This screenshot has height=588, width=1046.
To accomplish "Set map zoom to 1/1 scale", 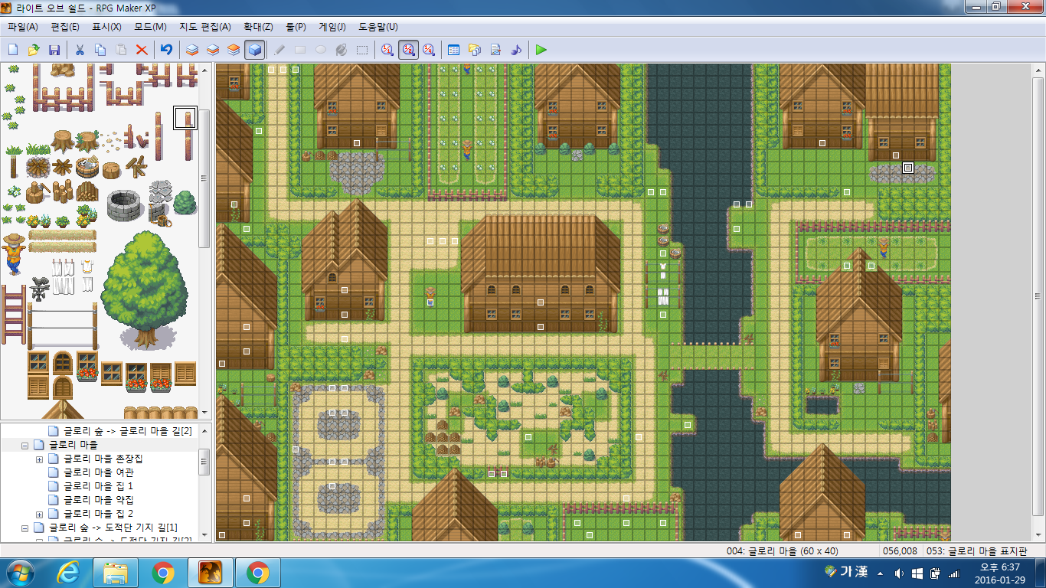I will pos(387,50).
